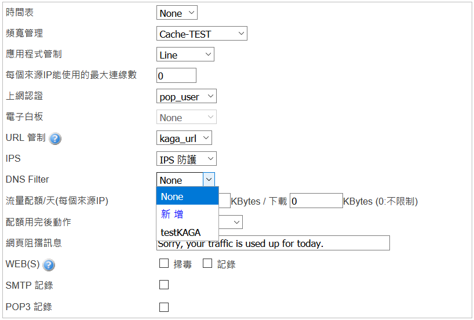Enable the POP3 記錄 checkbox
The image size is (474, 320).
point(164,307)
